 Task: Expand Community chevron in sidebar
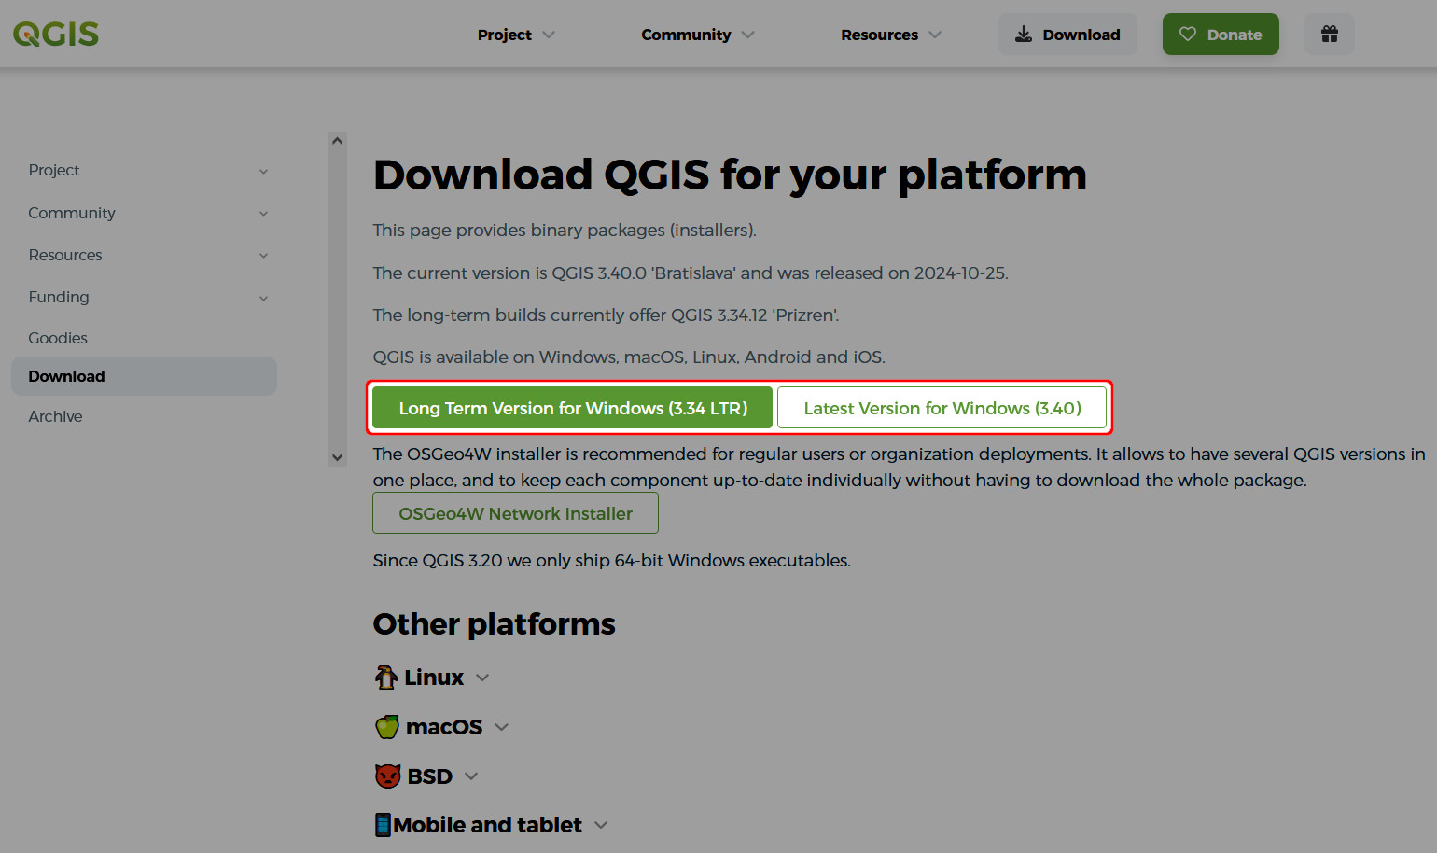pyautogui.click(x=263, y=214)
